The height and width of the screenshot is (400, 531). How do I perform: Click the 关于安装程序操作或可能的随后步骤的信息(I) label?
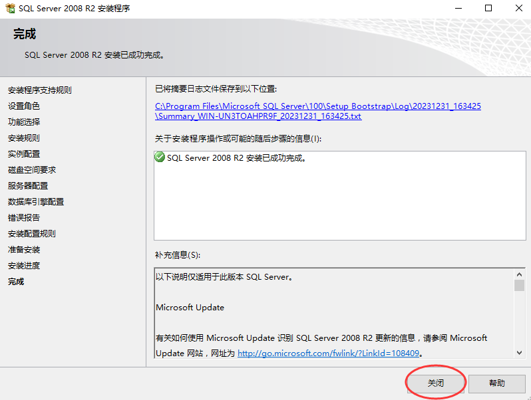[238, 139]
